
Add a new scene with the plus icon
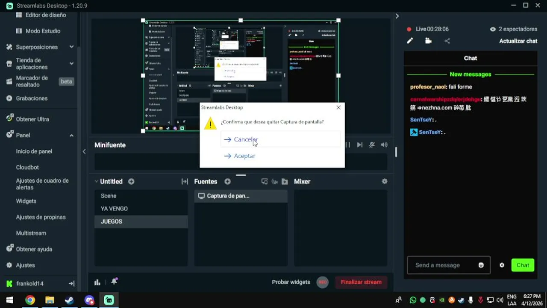(131, 181)
